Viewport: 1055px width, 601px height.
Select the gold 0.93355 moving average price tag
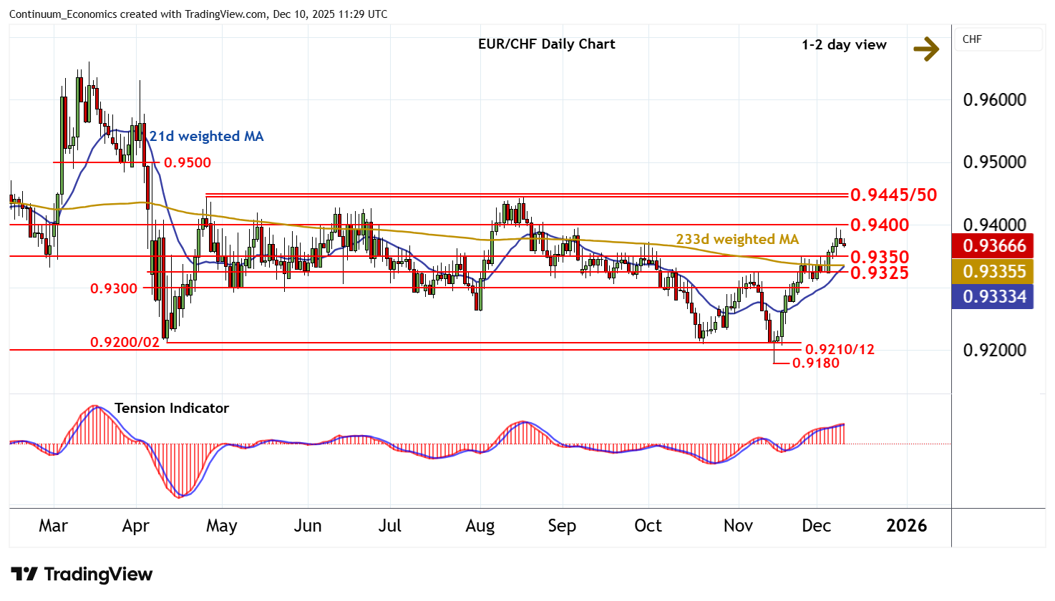[x=993, y=272]
